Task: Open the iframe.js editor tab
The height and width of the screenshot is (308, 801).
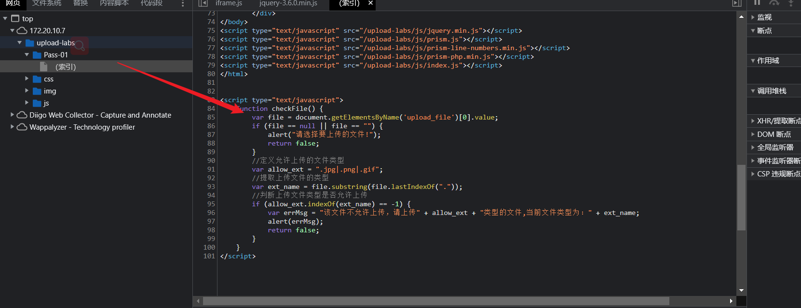Action: click(x=229, y=3)
